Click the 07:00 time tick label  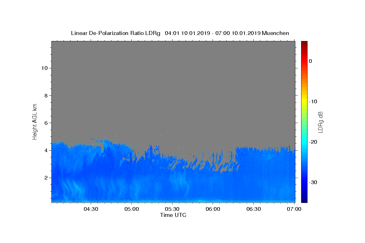tap(294, 209)
